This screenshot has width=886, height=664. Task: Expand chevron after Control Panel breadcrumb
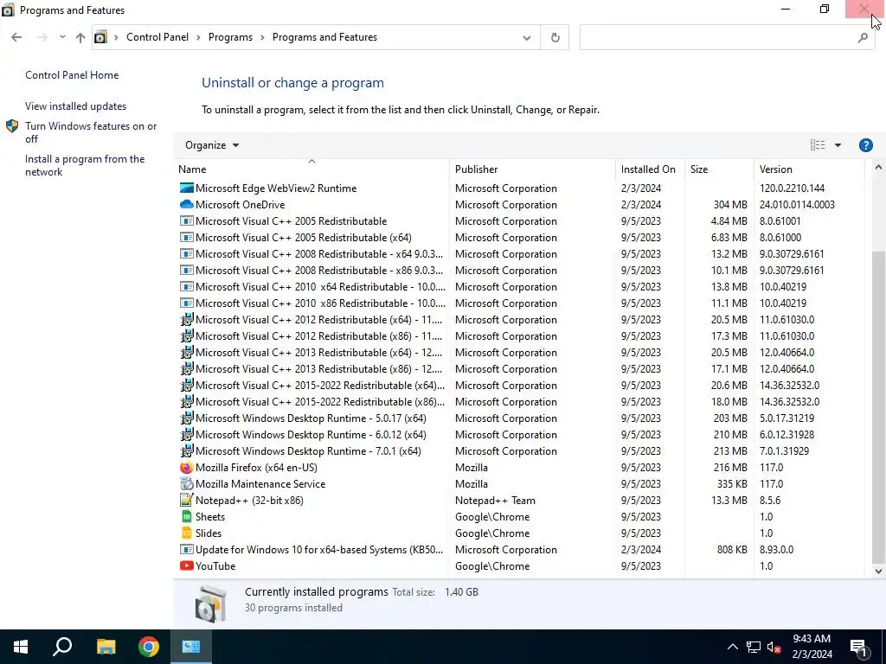click(198, 37)
